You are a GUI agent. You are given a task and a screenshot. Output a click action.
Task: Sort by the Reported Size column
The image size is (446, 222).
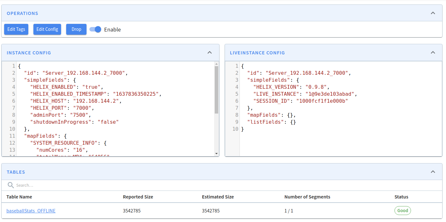point(138,197)
